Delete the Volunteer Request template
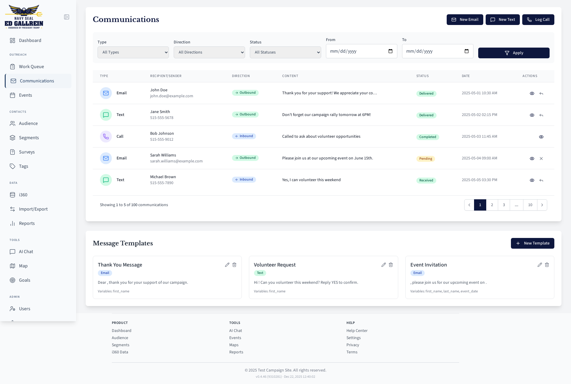This screenshot has height=384, width=571. 391,265
